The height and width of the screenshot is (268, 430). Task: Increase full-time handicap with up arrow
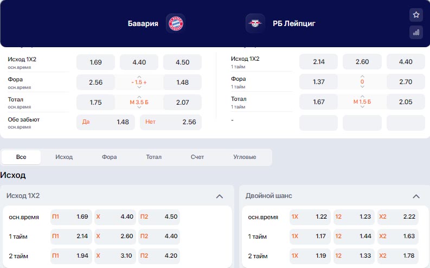[x=139, y=77]
